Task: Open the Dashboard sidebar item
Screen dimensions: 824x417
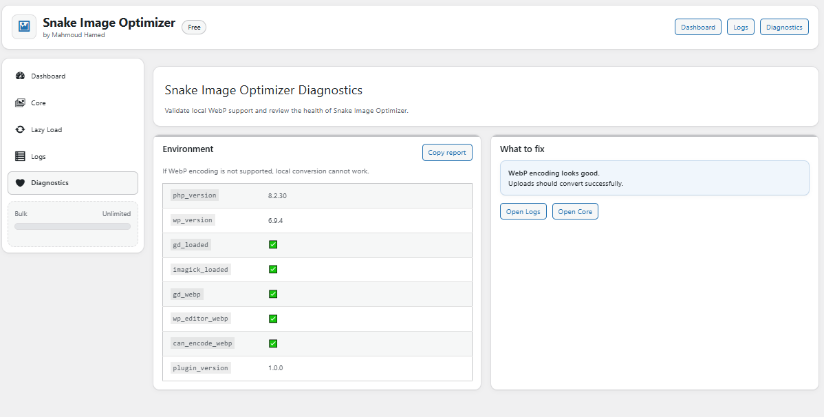Action: coord(73,76)
